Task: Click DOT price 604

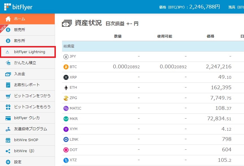Action: tap(227, 150)
